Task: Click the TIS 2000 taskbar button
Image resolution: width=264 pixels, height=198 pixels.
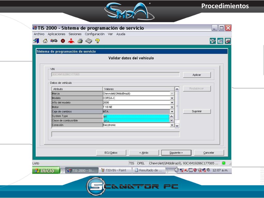Action: tap(81, 170)
